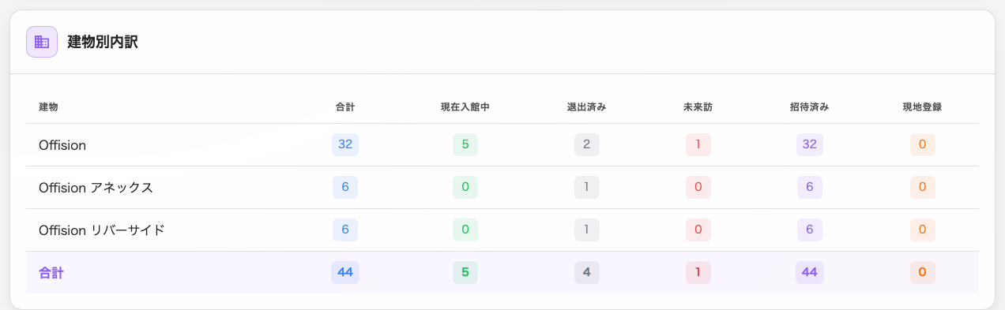
Task: Click the 合計 label in the bottom row
Action: tap(51, 273)
